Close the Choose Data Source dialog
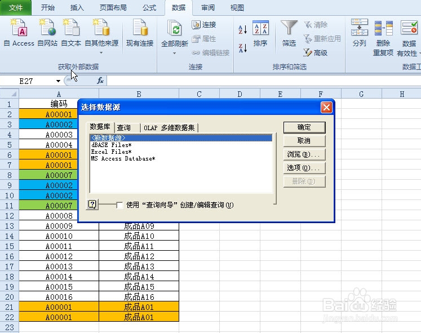The width and height of the screenshot is (421, 333). [x=326, y=107]
